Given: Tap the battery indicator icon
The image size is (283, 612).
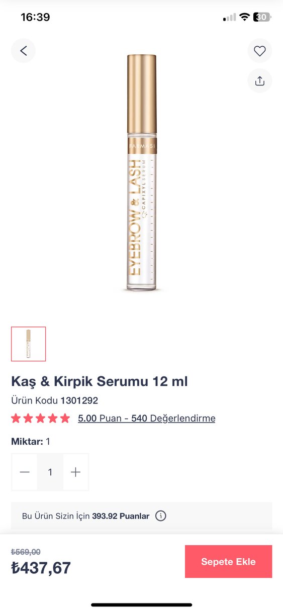Looking at the screenshot, I should click(x=262, y=17).
